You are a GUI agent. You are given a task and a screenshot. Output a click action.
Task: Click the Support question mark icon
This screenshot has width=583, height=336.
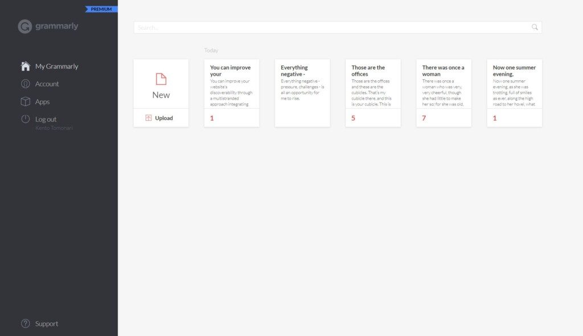(25, 323)
